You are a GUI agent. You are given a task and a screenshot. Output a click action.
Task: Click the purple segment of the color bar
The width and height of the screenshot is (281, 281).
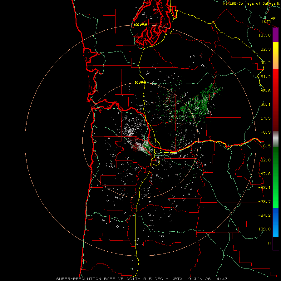[x=276, y=35]
